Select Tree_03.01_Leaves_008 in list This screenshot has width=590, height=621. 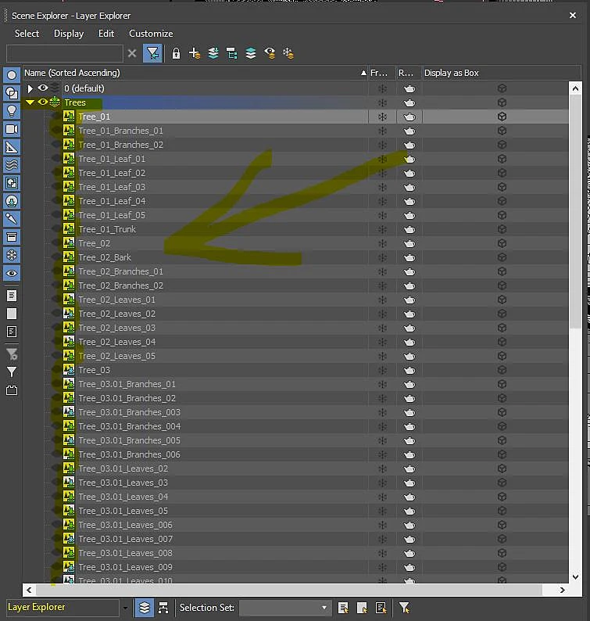pyautogui.click(x=126, y=553)
